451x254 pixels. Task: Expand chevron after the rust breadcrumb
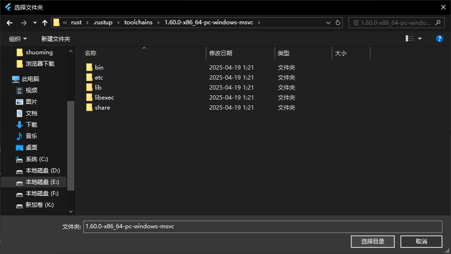87,22
